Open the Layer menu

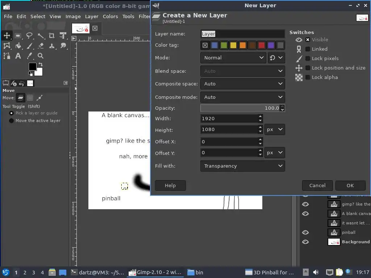(x=92, y=17)
